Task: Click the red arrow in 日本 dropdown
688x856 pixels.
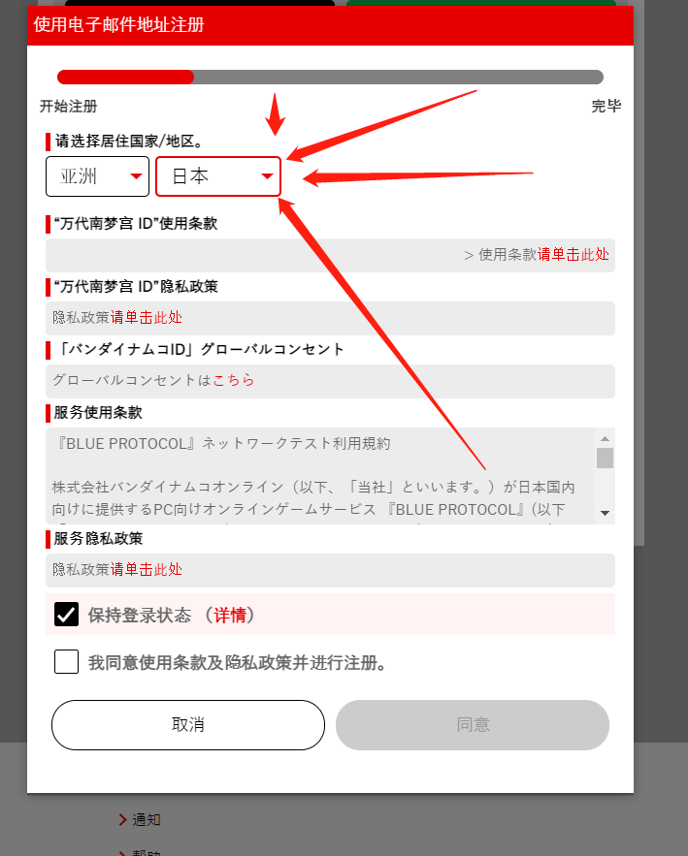Action: click(267, 176)
